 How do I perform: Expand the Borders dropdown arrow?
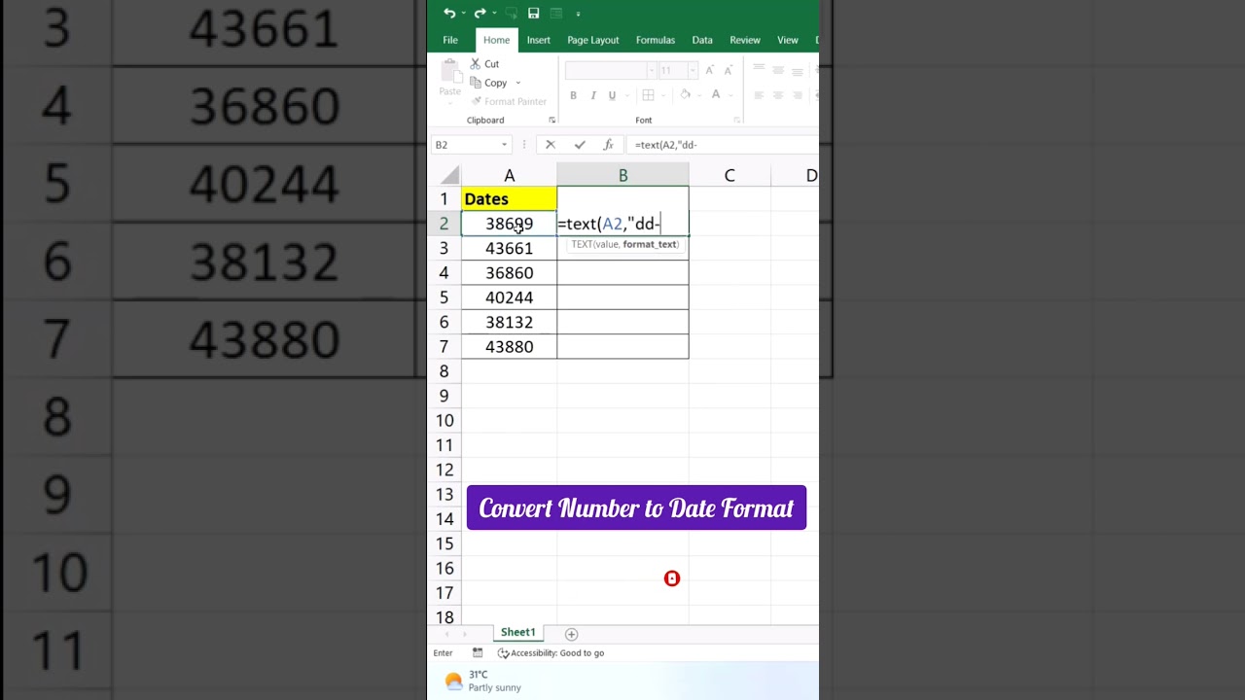pos(661,95)
